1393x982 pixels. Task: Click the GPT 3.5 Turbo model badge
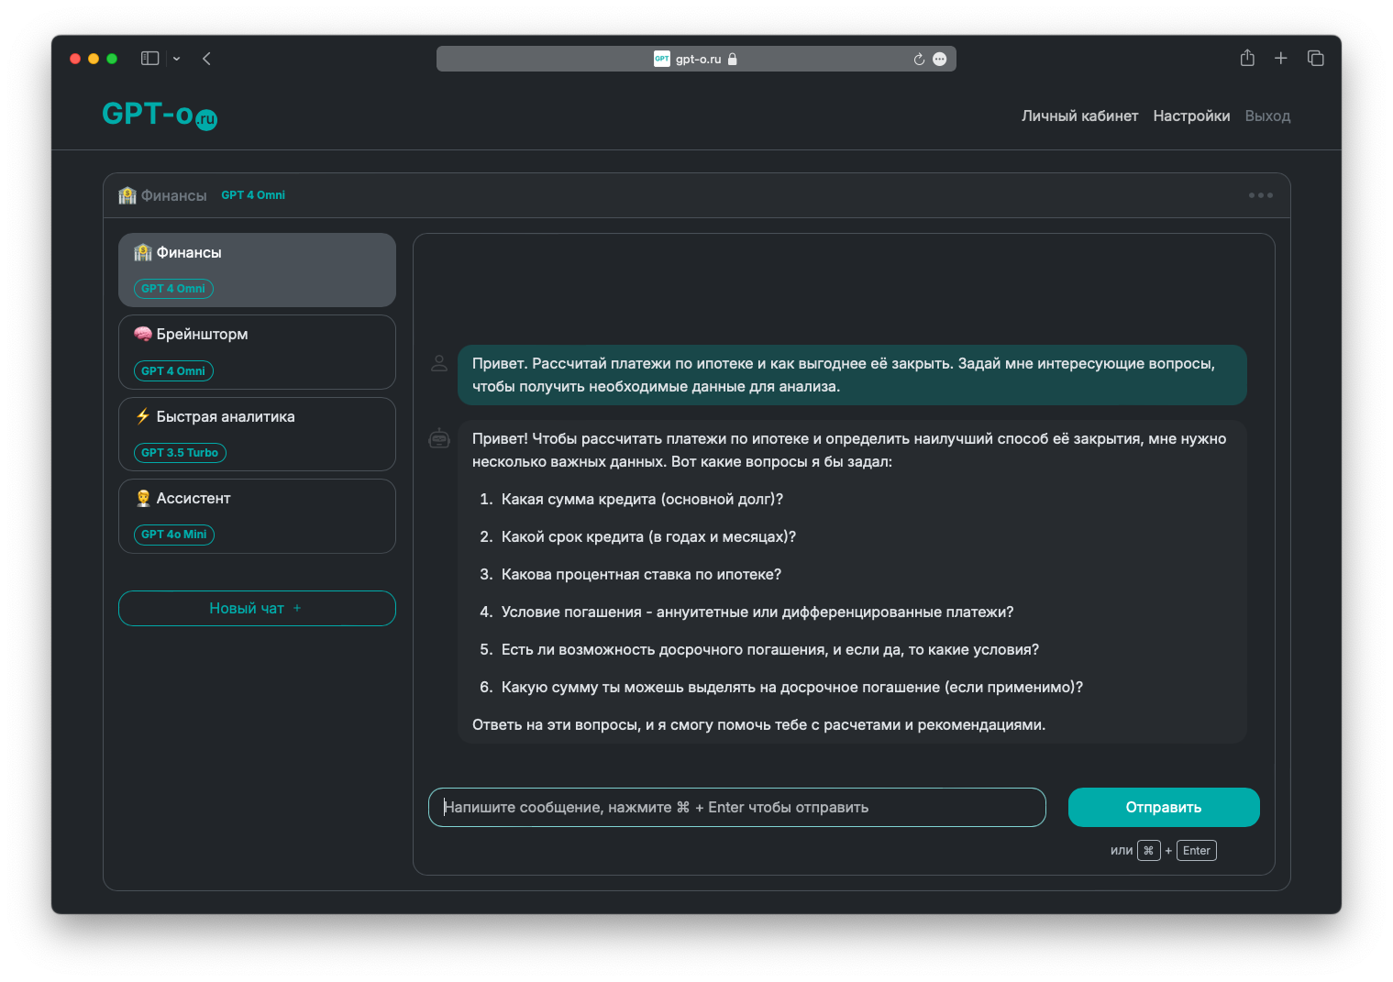pyautogui.click(x=180, y=453)
